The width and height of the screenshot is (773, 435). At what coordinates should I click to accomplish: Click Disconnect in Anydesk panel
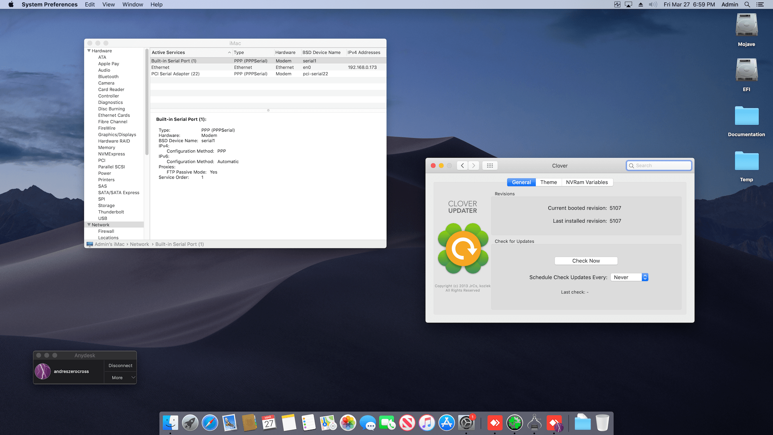point(120,366)
